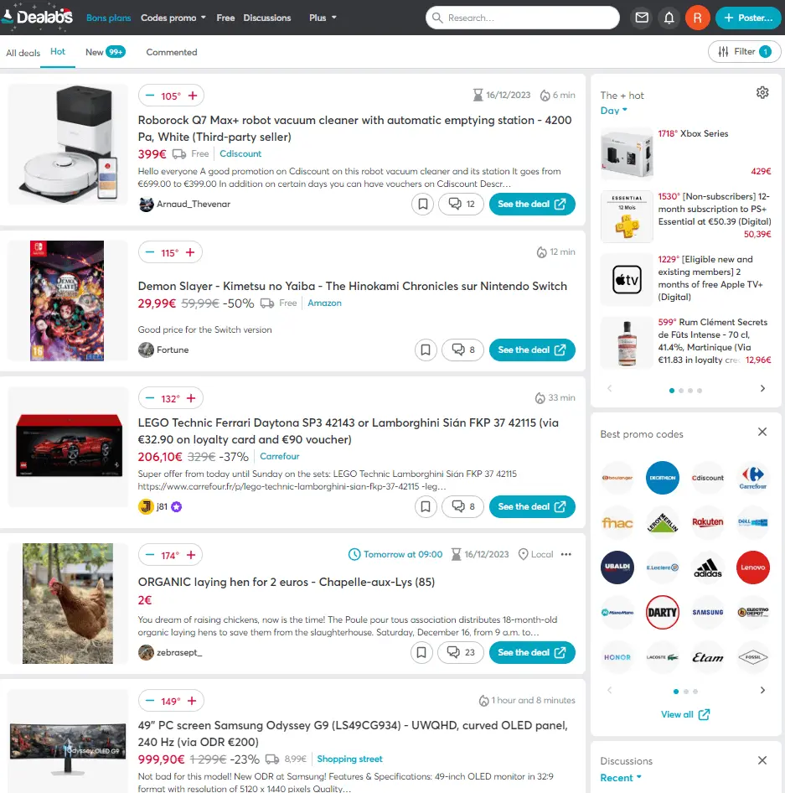Vote down the Roborock deal (minus)
Screen dimensions: 785x793
coord(150,96)
